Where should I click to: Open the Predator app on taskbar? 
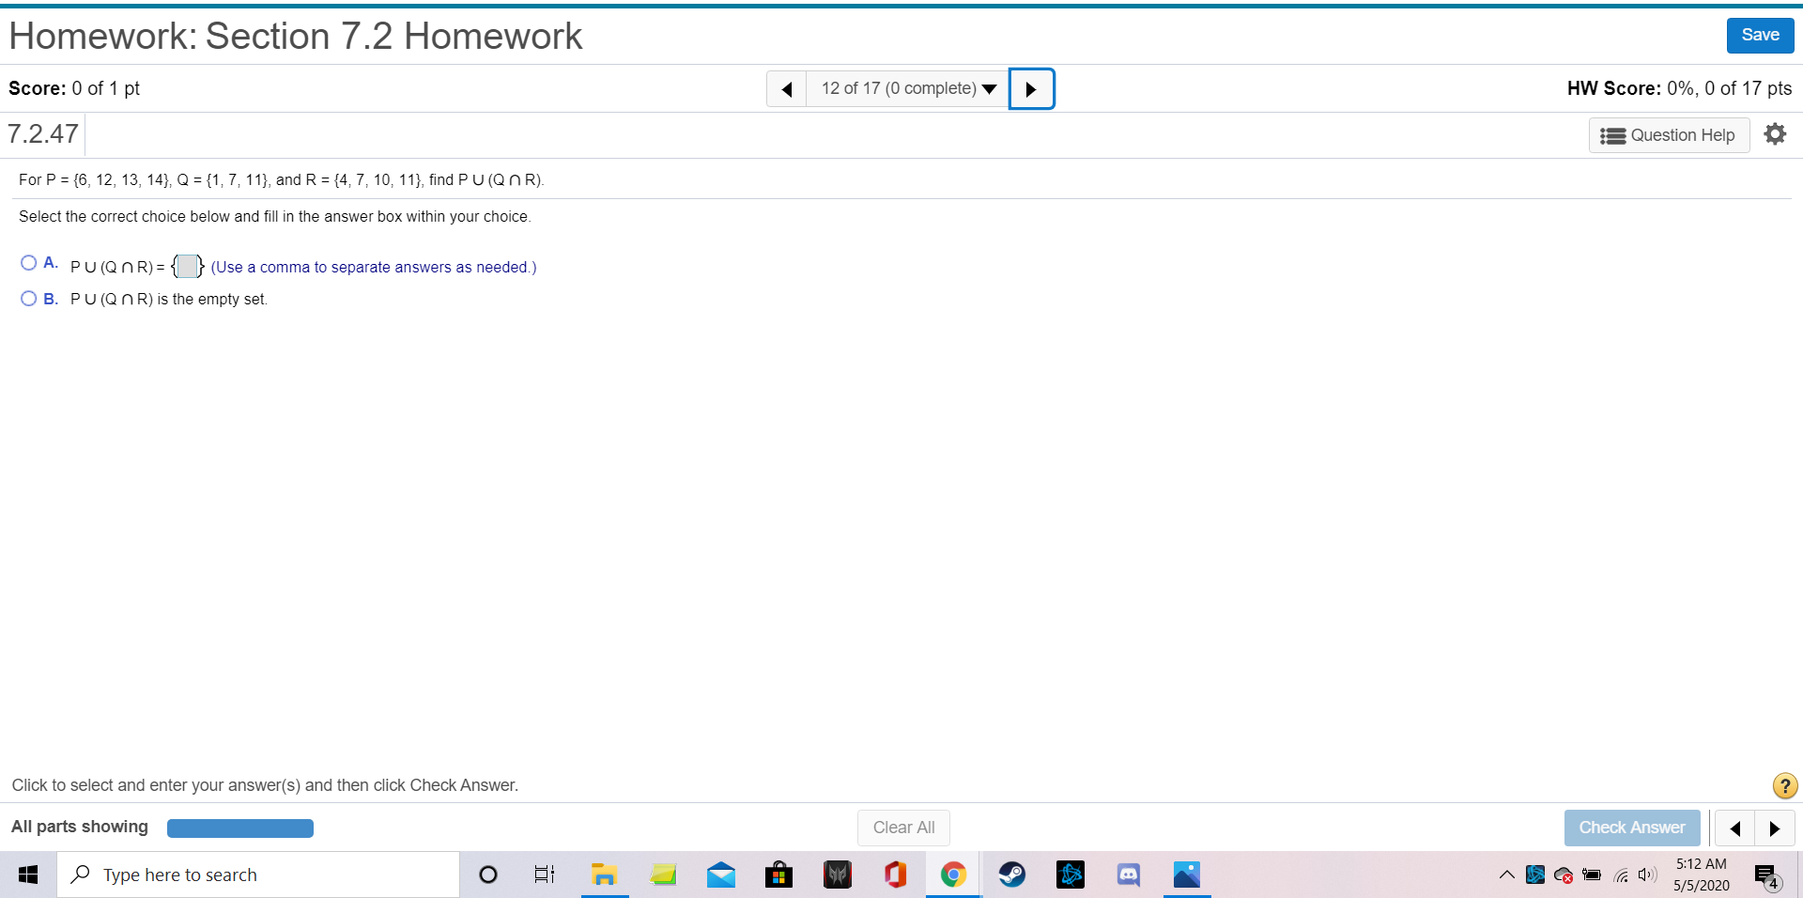pyautogui.click(x=837, y=875)
